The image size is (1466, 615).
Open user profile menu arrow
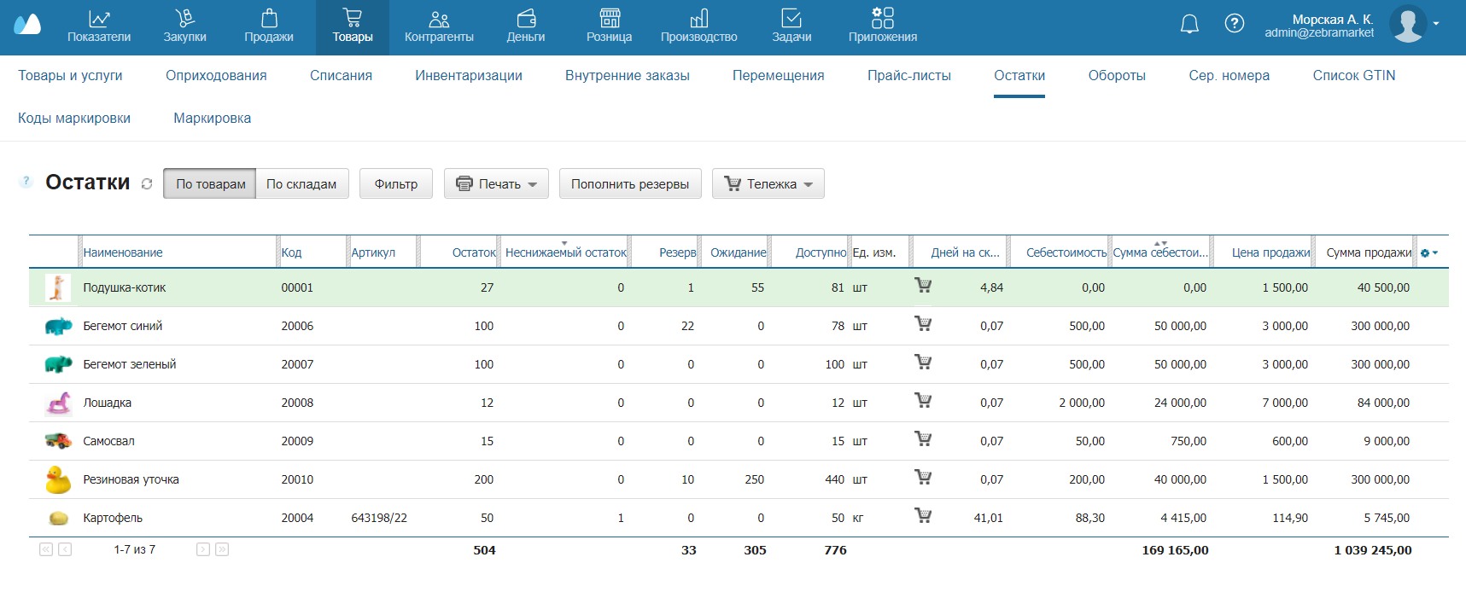1436,24
